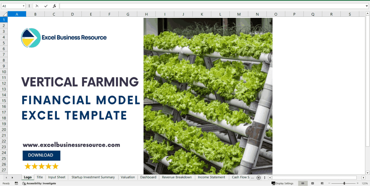370x186 pixels.
Task: Switch to Page Break Preview icon
Action: pyautogui.click(x=322, y=183)
